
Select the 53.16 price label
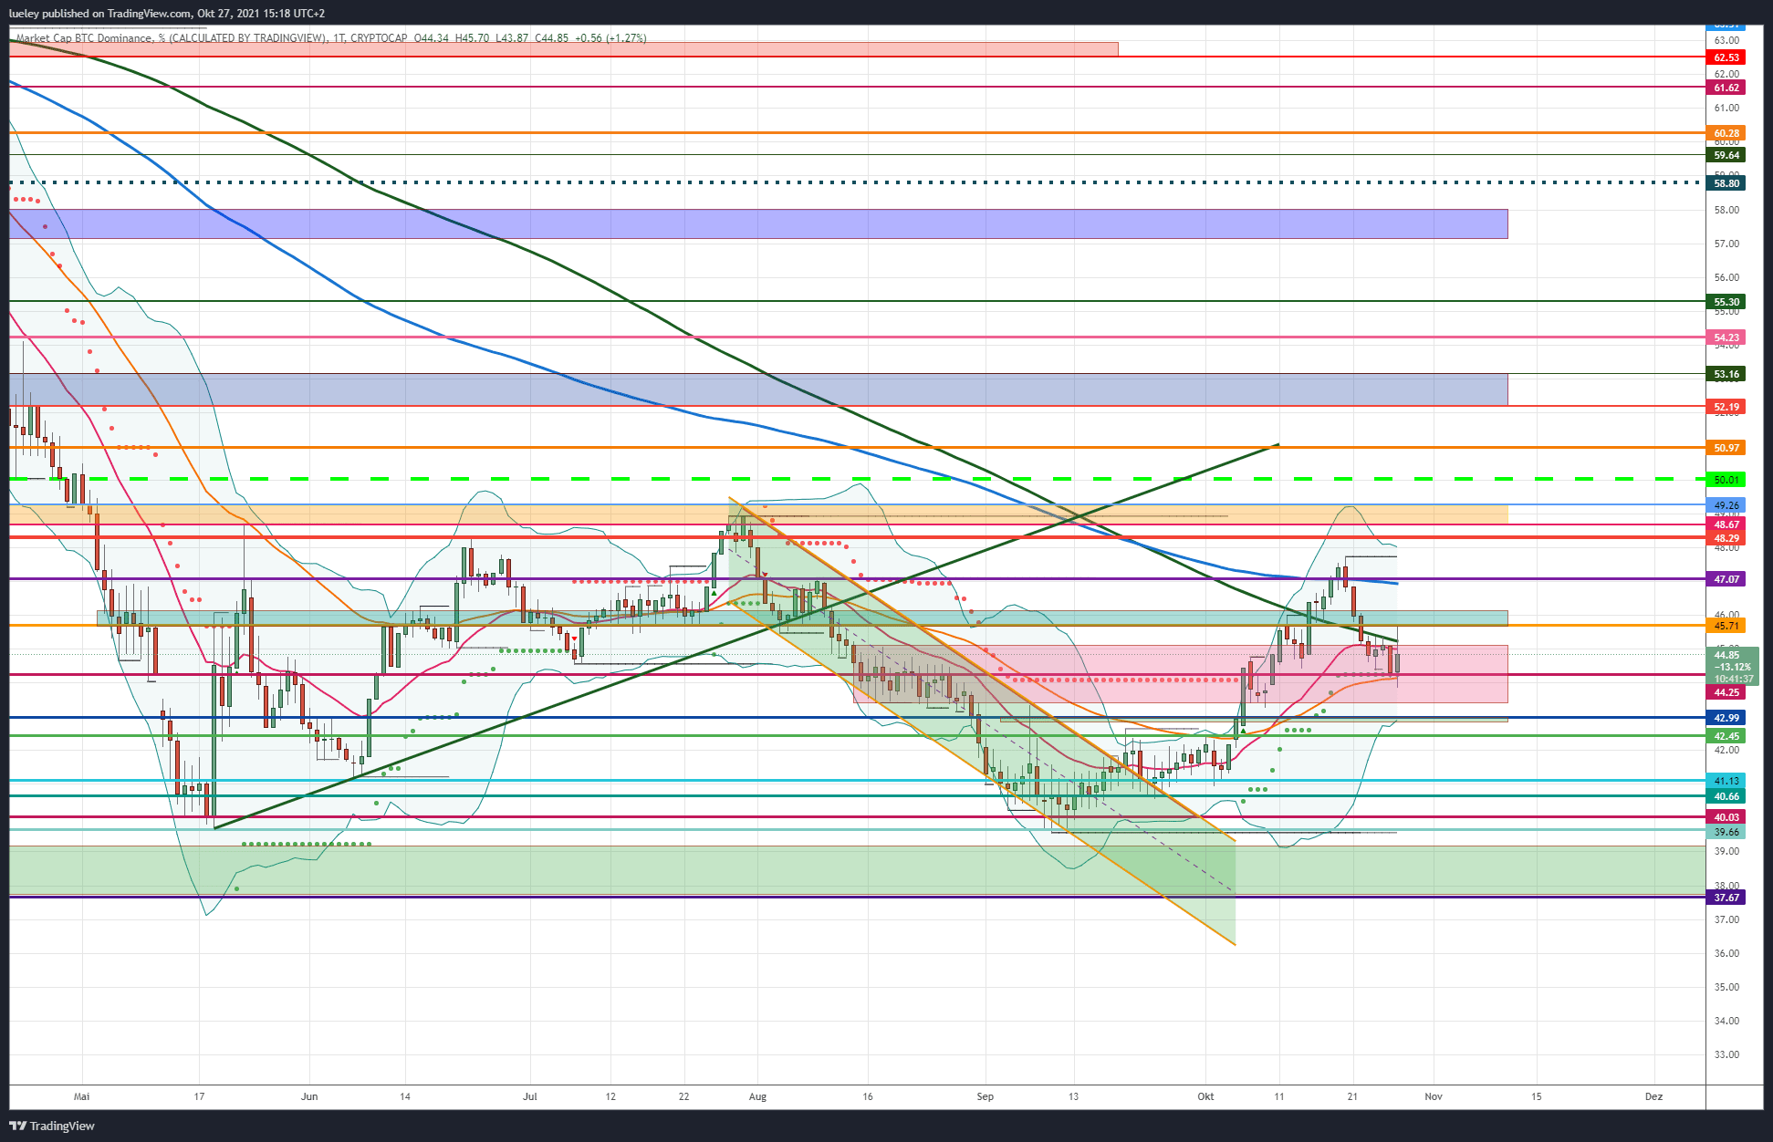(1726, 374)
